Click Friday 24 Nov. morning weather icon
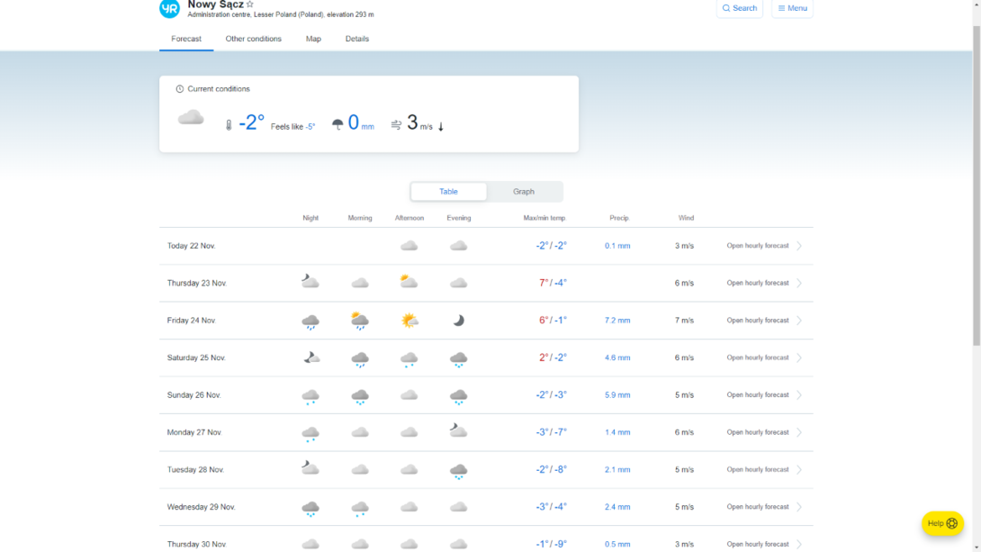This screenshot has width=981, height=552. pos(360,321)
